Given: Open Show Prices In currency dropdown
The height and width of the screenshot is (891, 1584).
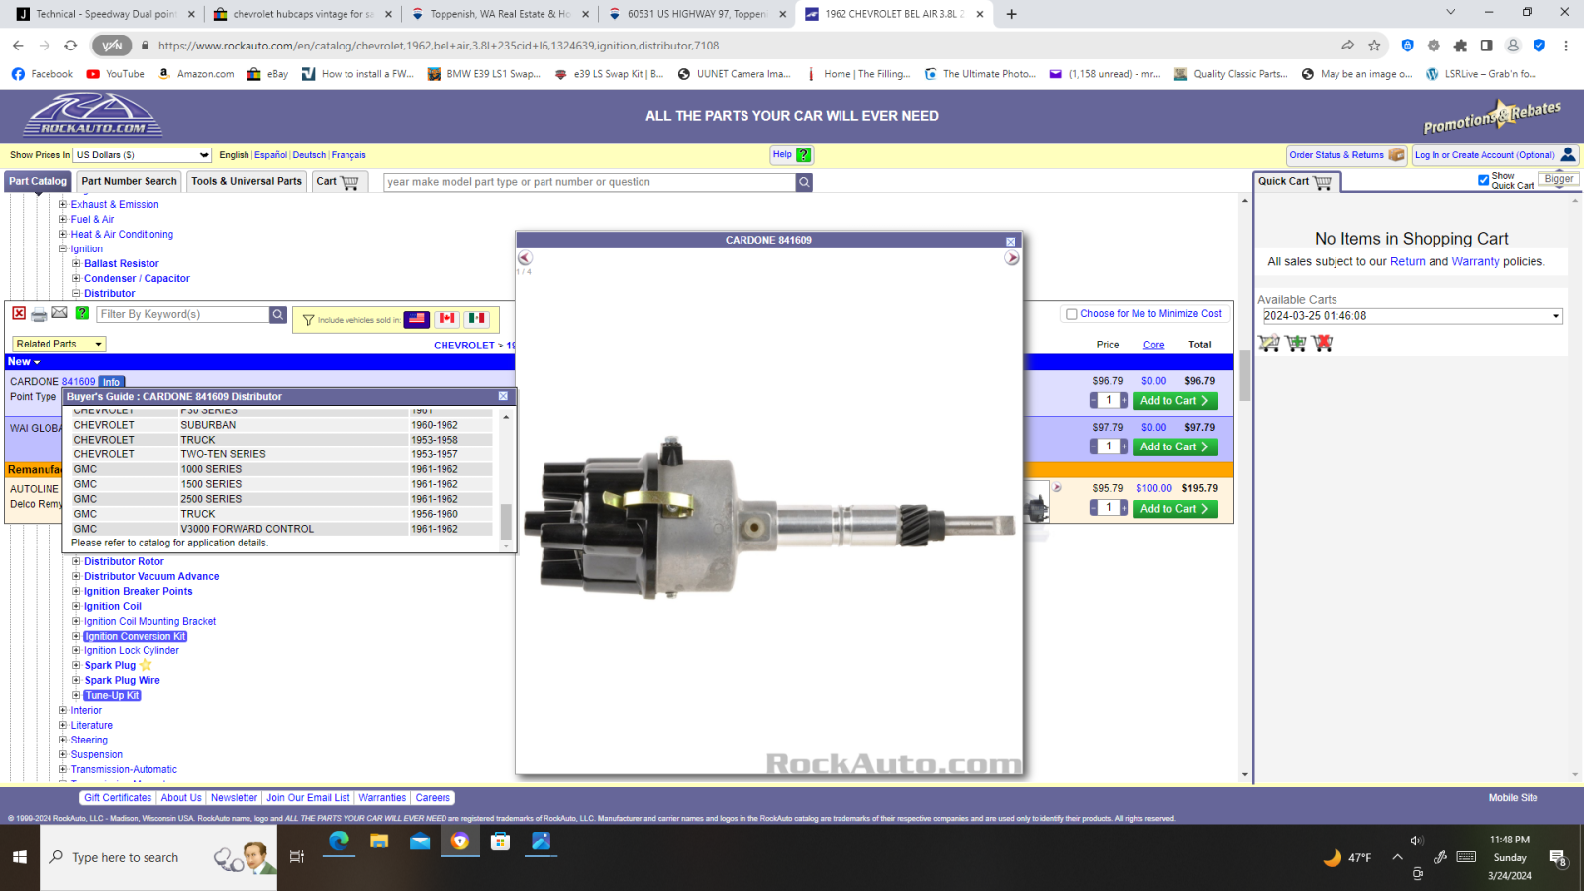Looking at the screenshot, I should tap(143, 155).
